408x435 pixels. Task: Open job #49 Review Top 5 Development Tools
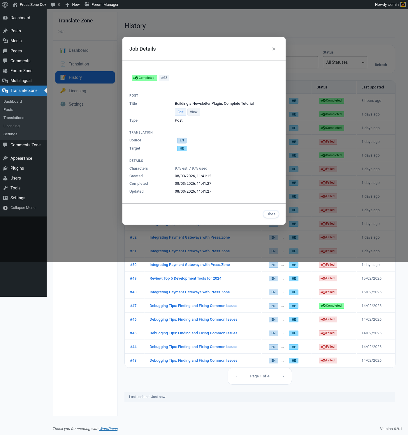point(185,278)
